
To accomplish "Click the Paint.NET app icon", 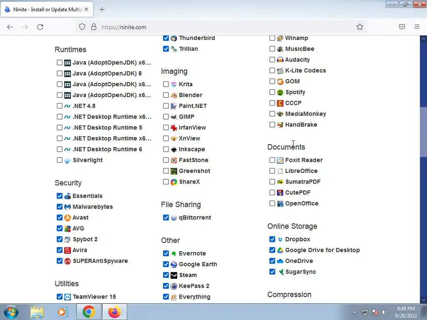I will click(x=174, y=106).
